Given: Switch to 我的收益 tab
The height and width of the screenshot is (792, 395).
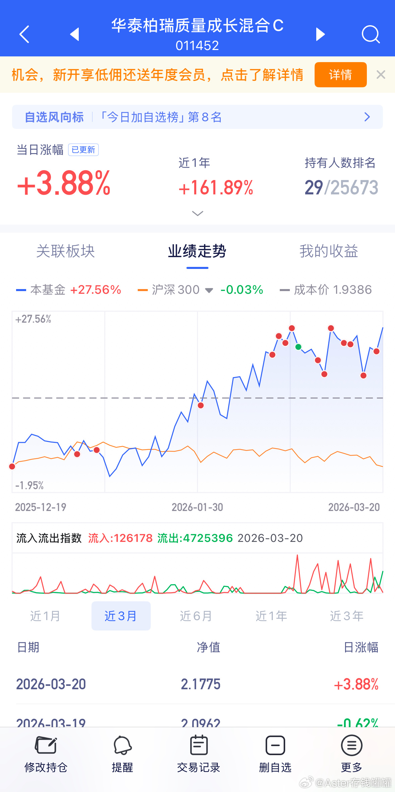Looking at the screenshot, I should click(329, 251).
